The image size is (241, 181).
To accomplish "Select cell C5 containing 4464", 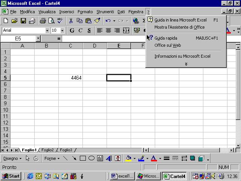I will [x=70, y=78].
